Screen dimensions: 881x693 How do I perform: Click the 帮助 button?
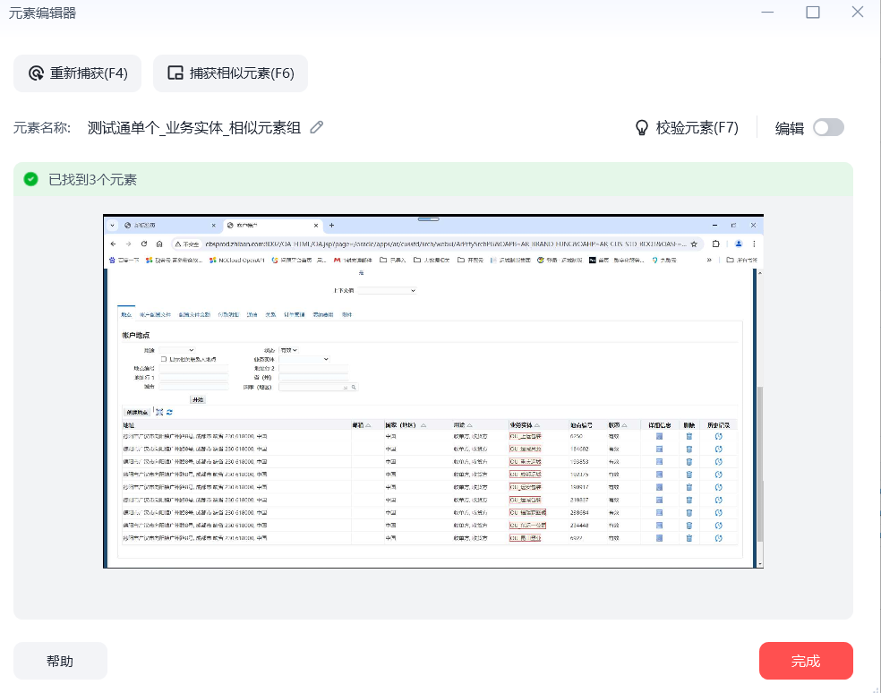[60, 661]
